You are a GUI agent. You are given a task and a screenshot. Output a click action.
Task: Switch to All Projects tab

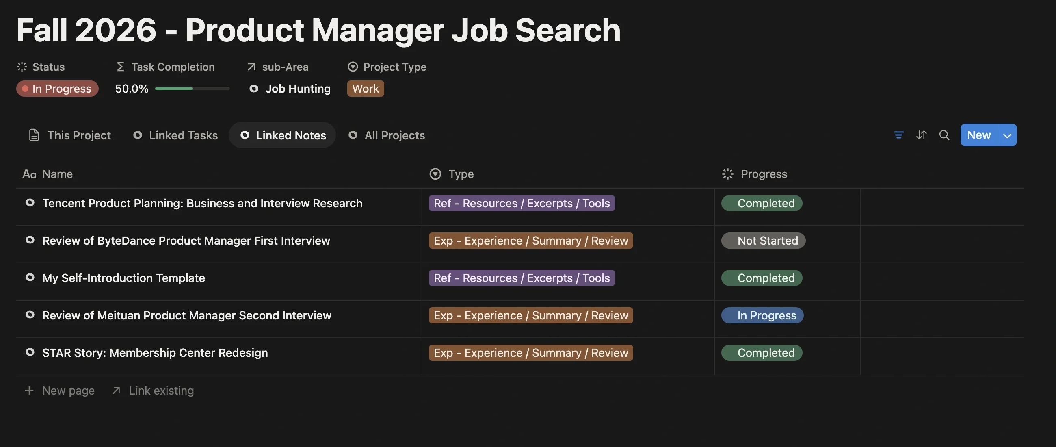[x=387, y=135]
